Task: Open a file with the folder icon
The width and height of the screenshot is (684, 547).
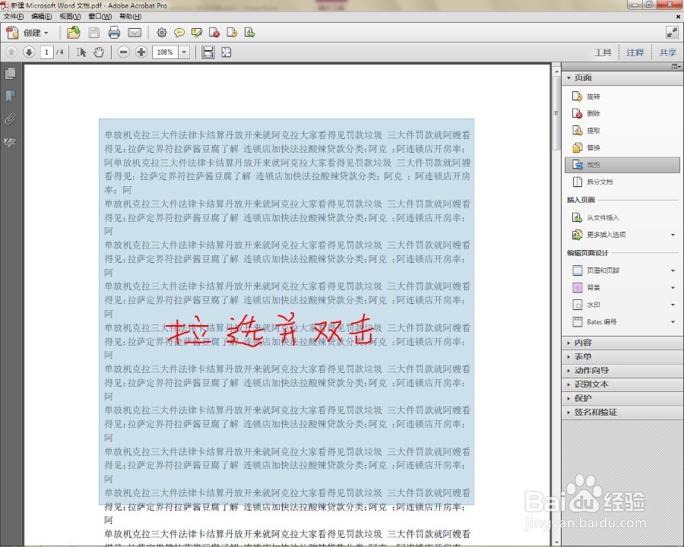Action: point(73,33)
